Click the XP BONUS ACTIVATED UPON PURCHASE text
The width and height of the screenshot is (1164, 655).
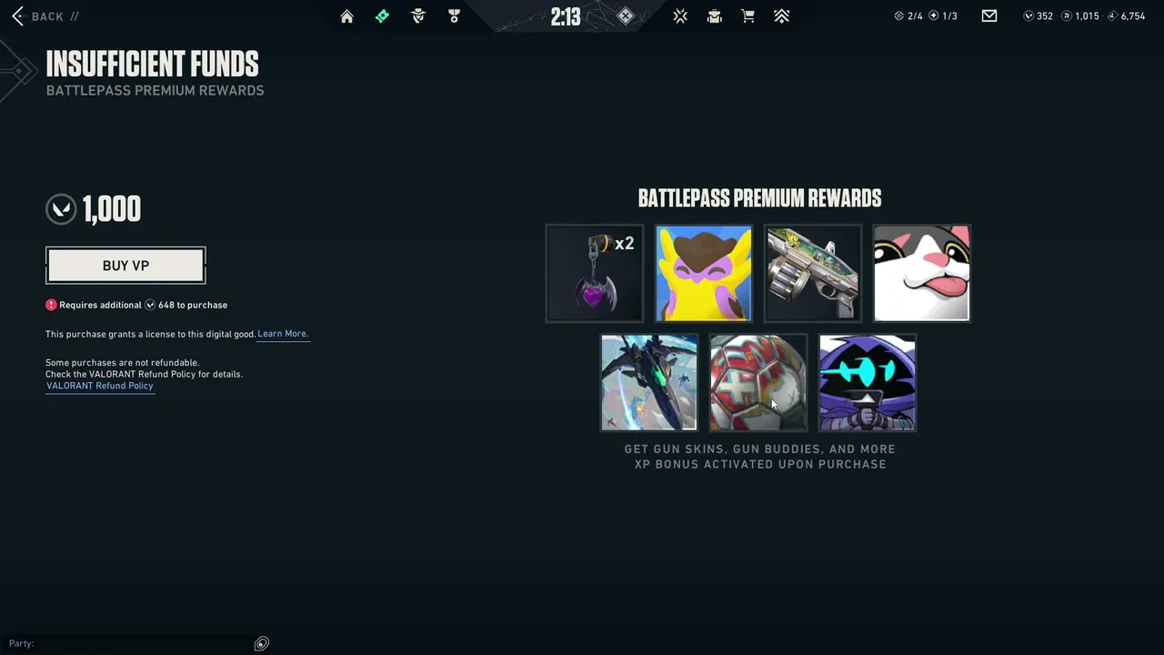[x=760, y=464]
